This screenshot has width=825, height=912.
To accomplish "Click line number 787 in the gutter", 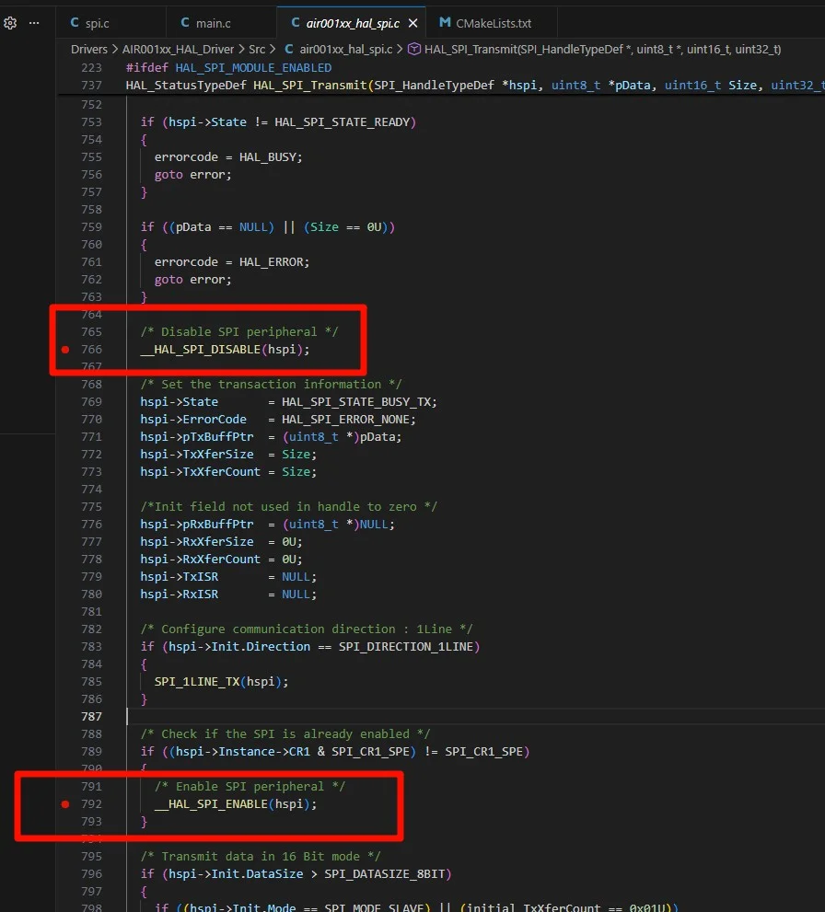I will click(x=91, y=717).
